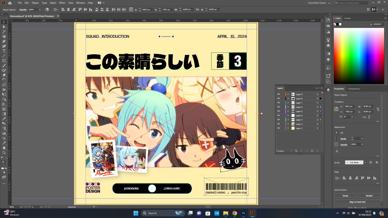Screen dimensions: 388x218
Task: Select the Direct Selection tool
Action: 4,27
